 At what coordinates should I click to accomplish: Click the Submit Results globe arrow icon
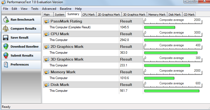point(6,56)
